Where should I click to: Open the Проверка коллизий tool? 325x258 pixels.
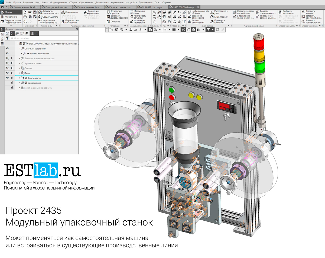point(219,21)
